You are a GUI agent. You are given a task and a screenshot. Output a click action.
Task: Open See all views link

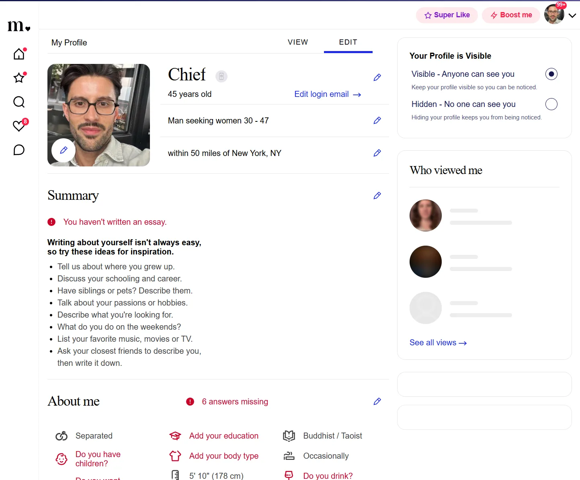point(438,343)
